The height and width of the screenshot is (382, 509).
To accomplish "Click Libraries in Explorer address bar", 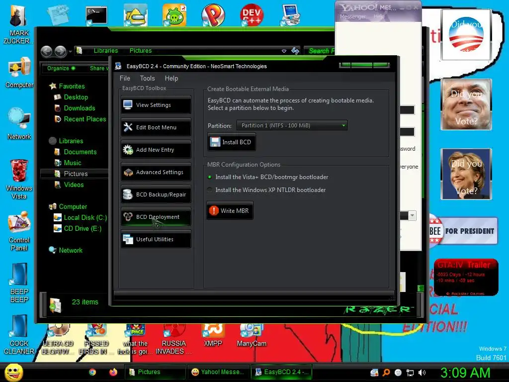I will pos(106,51).
